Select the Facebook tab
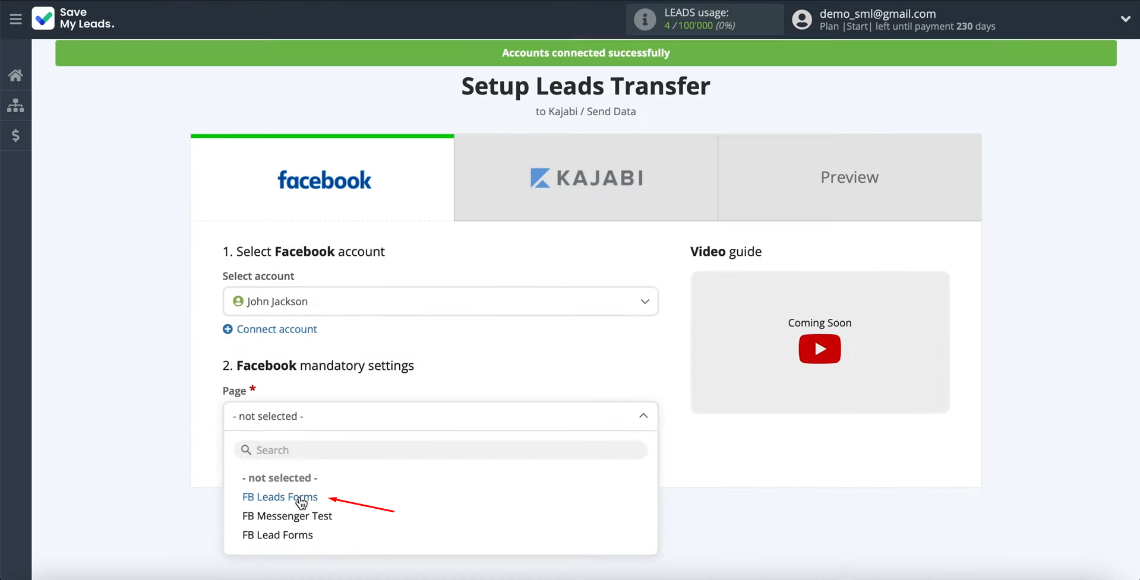This screenshot has width=1140, height=580. tap(323, 178)
